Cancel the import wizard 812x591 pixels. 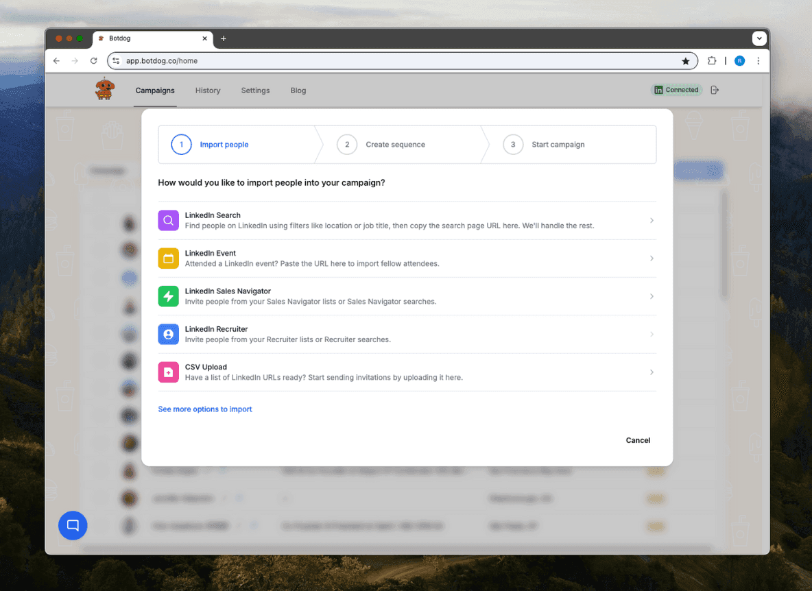(x=638, y=440)
